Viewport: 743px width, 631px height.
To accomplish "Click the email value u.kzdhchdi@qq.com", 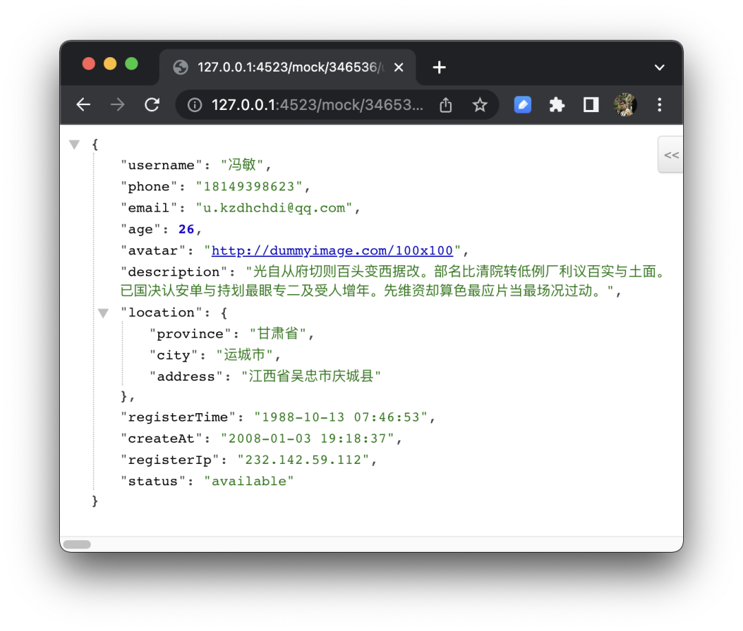I will click(x=274, y=208).
